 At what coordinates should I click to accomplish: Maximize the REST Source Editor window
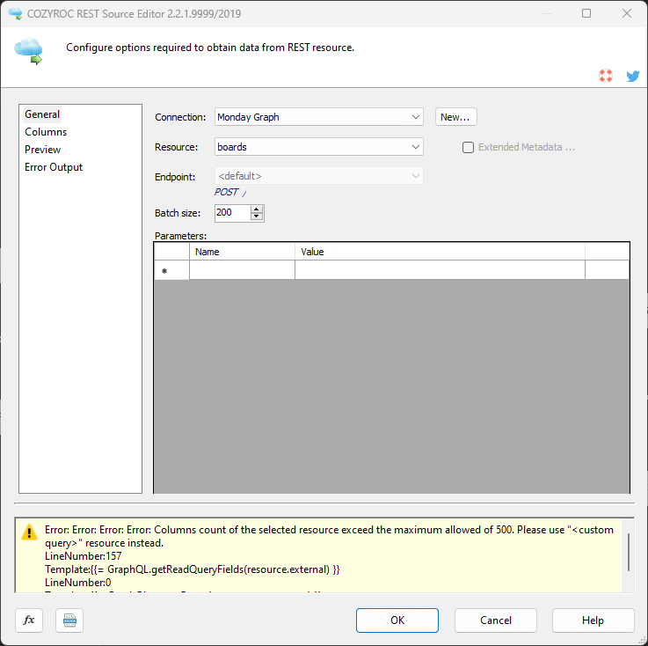coord(586,13)
